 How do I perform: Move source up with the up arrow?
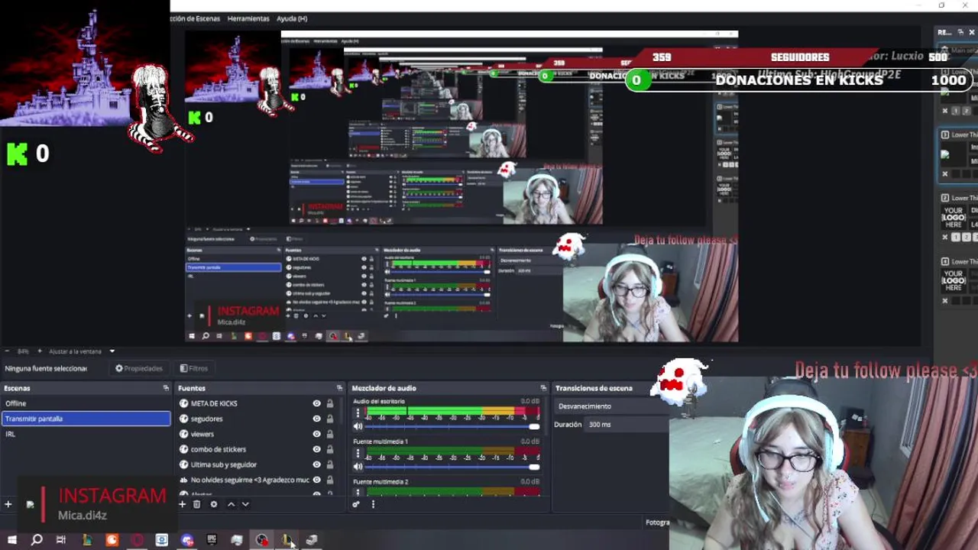pyautogui.click(x=231, y=504)
